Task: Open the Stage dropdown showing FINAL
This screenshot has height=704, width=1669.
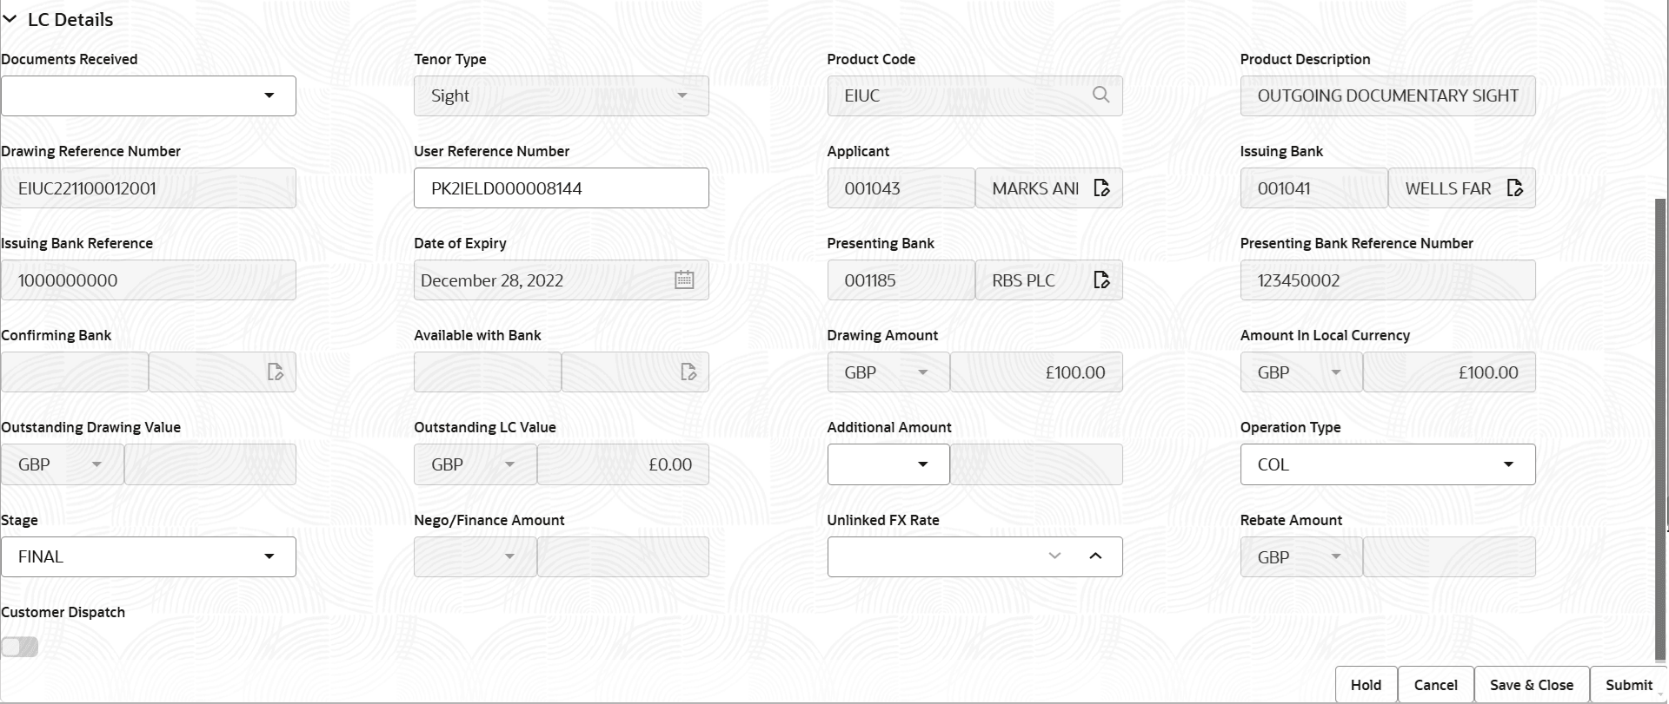Action: (x=269, y=556)
